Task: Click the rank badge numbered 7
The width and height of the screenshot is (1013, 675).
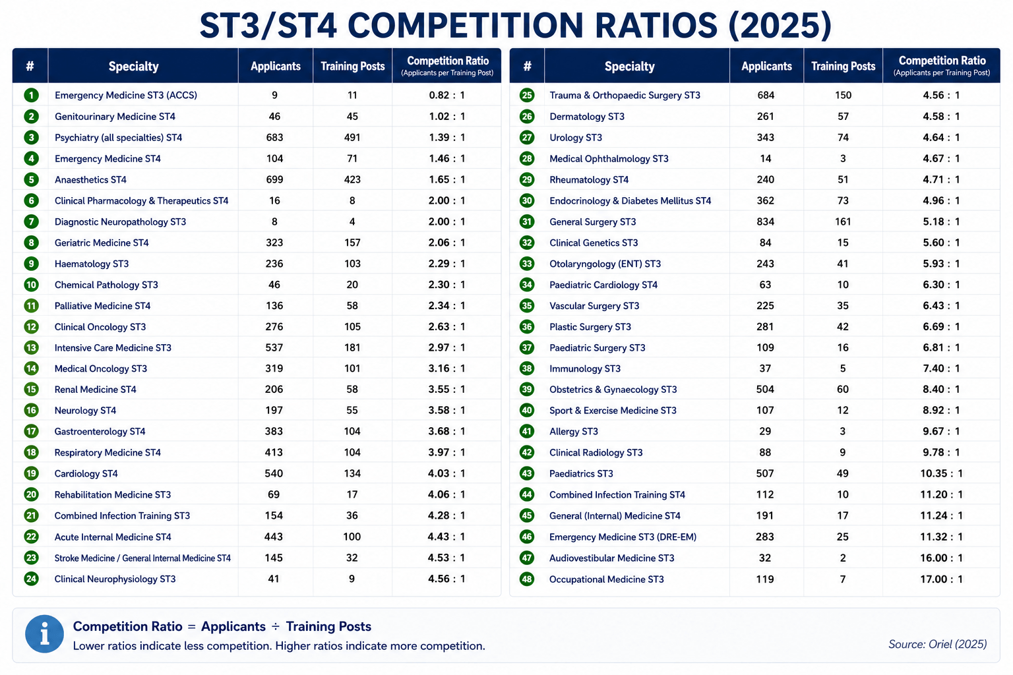Action: point(31,222)
